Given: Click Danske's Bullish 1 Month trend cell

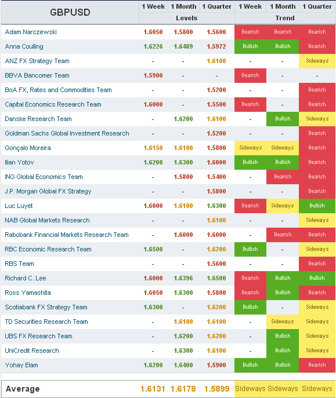Looking at the screenshot, I should 283,119.
